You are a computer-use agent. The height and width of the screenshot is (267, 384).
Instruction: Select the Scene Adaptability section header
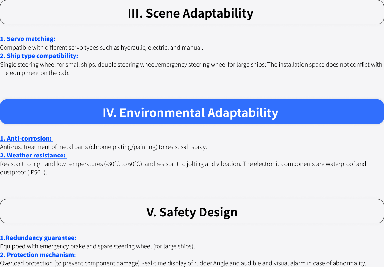[x=192, y=12]
